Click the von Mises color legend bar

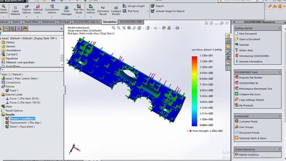(194, 91)
